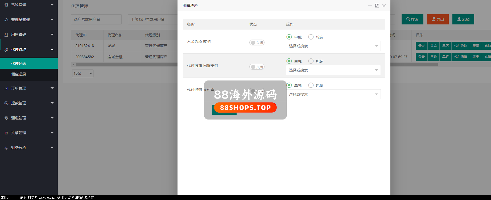The image size is (491, 200).
Task: Open the 入金通道-转卡 channel select dropdown
Action: 333,46
